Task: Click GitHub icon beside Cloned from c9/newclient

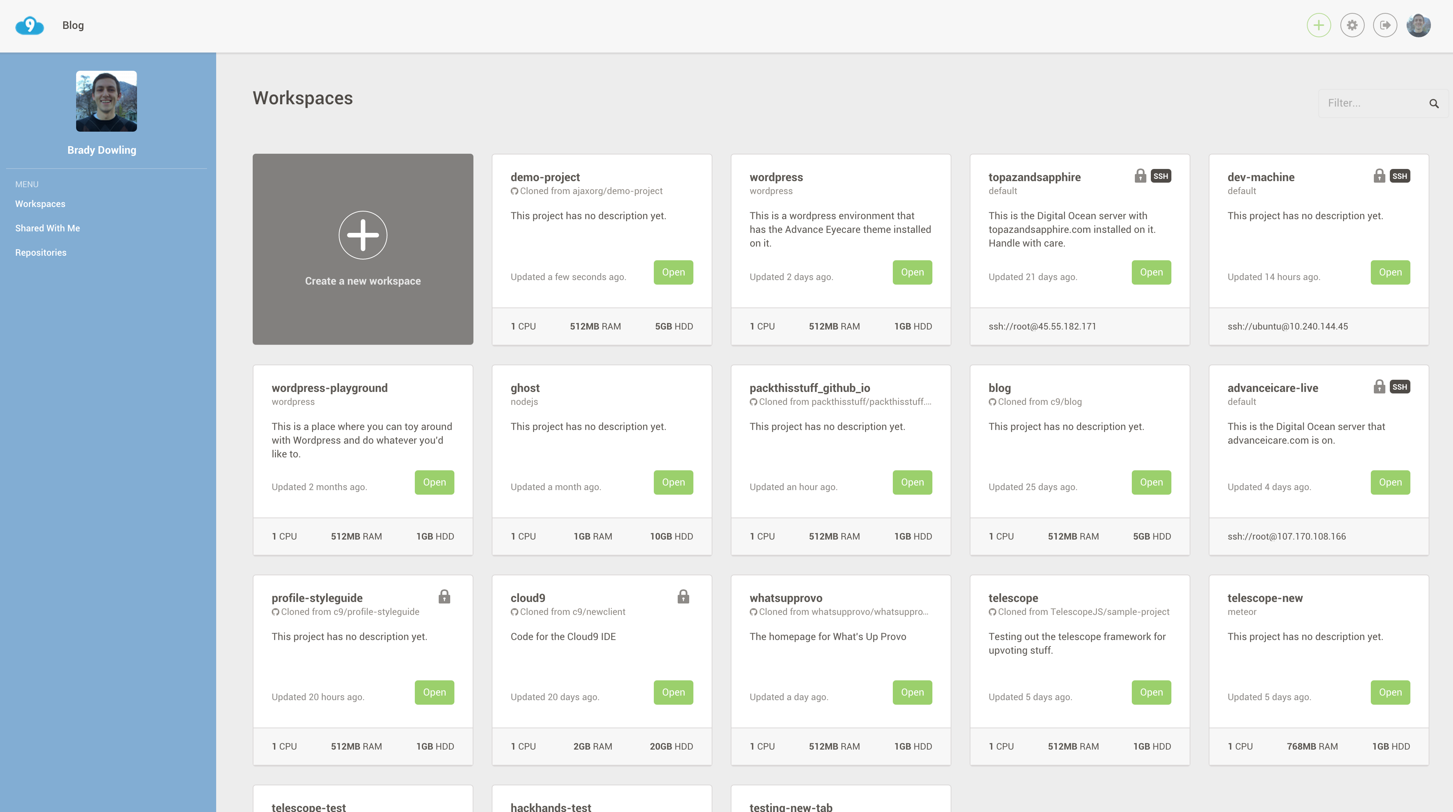Action: click(514, 612)
